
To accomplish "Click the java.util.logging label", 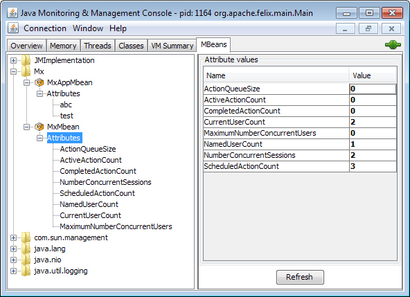I will (x=61, y=271).
